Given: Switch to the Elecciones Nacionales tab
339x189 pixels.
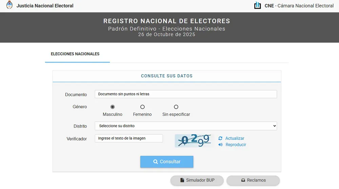Looking at the screenshot, I should tap(75, 54).
